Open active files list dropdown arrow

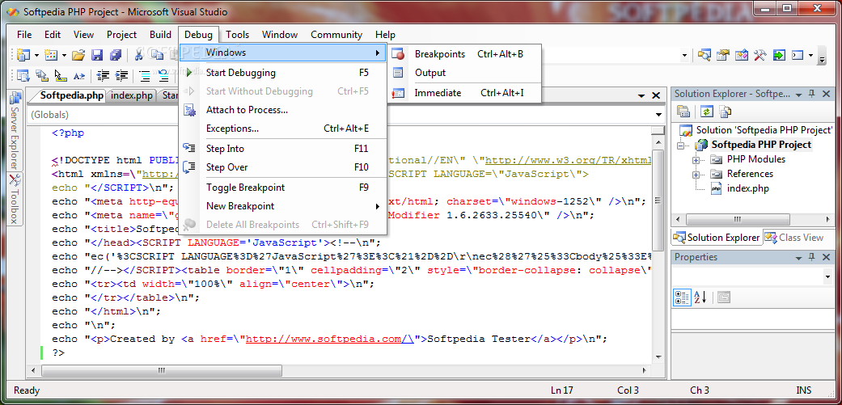641,95
